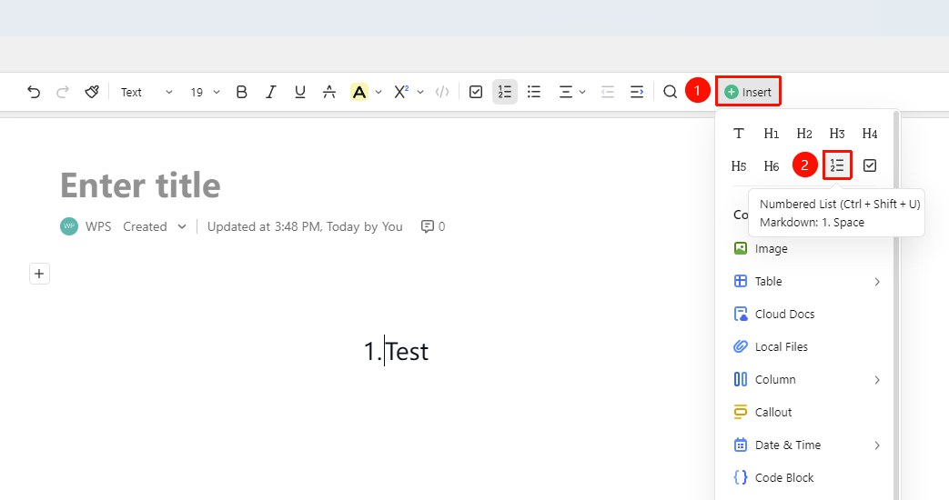
Task: Expand Table submenu arrow
Action: [x=877, y=282]
